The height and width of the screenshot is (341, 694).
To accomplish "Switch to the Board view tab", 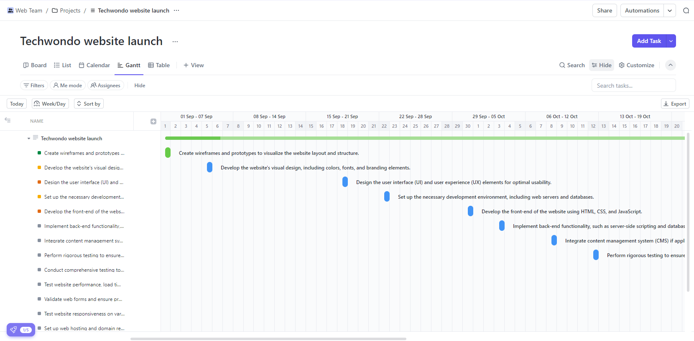I will tap(35, 65).
